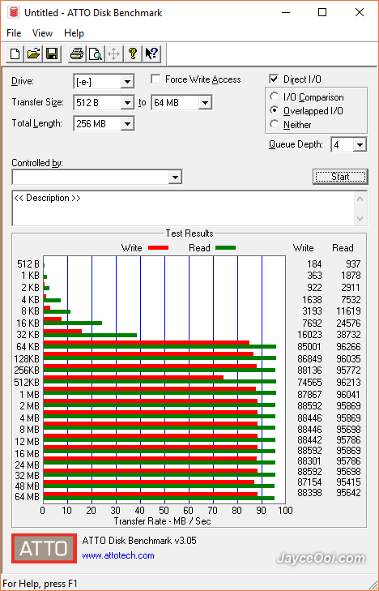The height and width of the screenshot is (591, 379).
Task: Activate the context help arrow icon
Action: coord(151,54)
